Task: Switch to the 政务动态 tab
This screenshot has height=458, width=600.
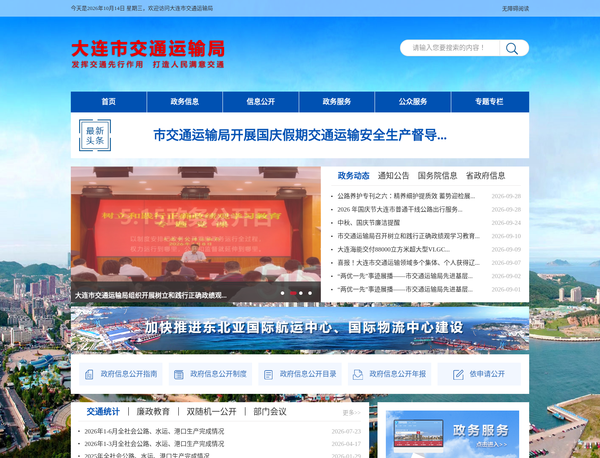Action: point(354,176)
